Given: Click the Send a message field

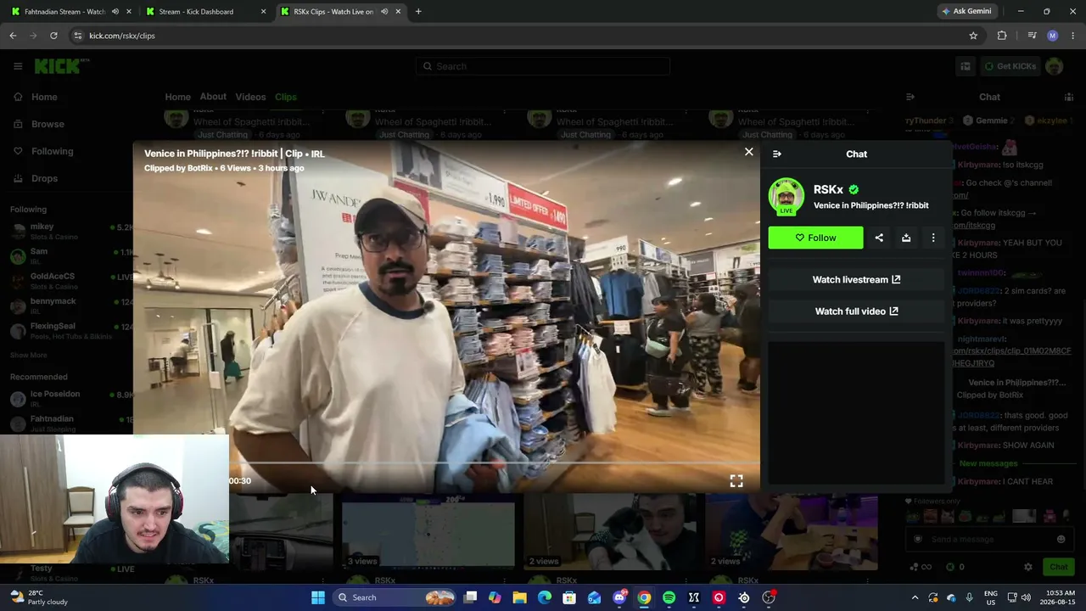Looking at the screenshot, I should pos(989,539).
